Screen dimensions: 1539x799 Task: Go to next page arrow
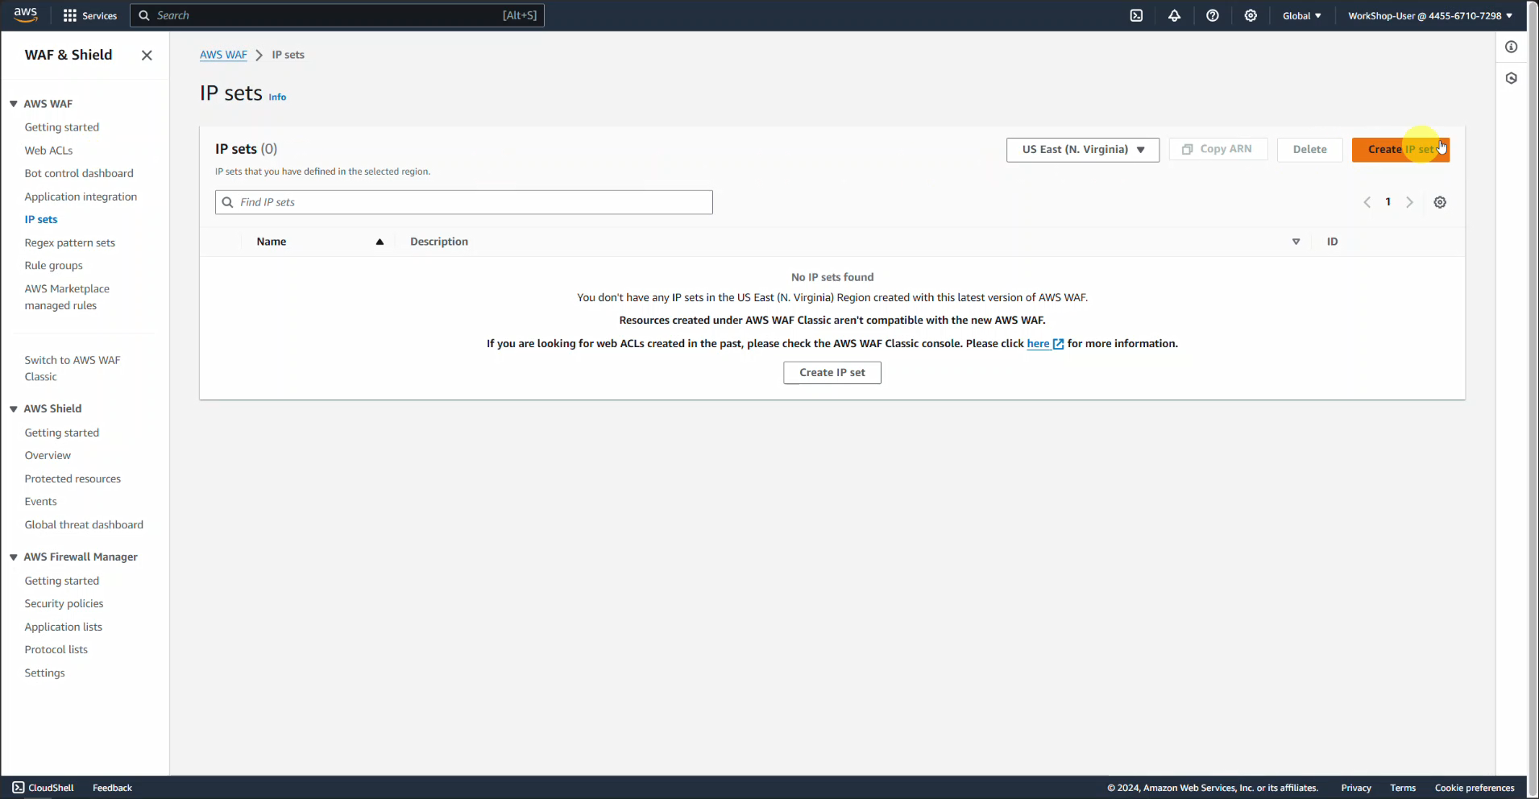tap(1409, 202)
